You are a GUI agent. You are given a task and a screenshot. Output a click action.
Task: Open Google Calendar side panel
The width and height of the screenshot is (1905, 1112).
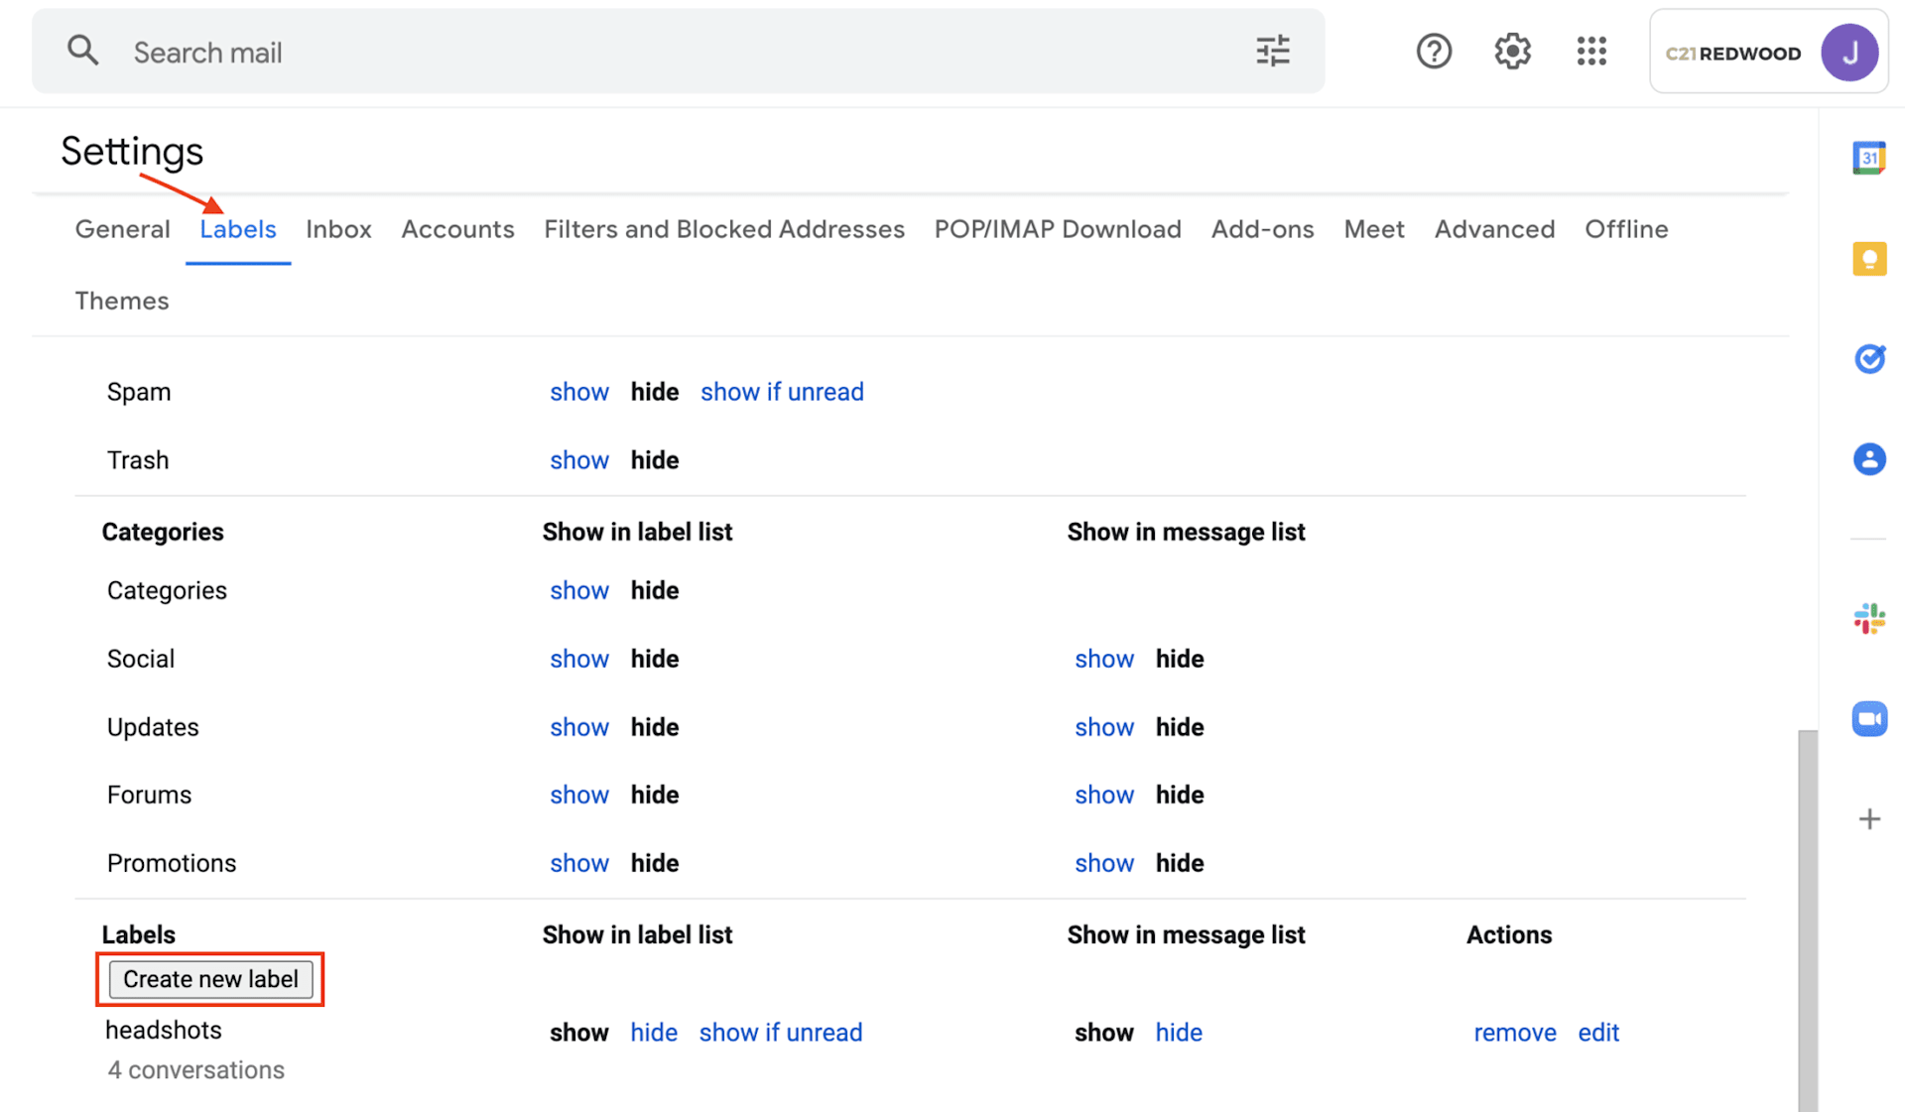[1868, 158]
